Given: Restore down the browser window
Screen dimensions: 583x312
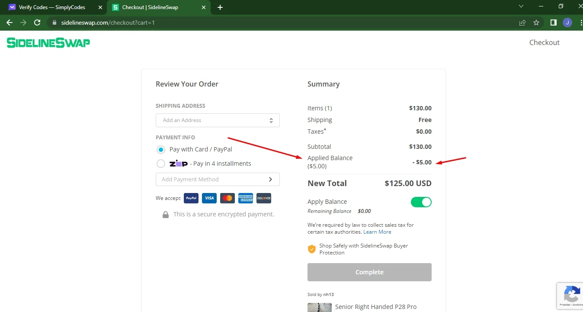Looking at the screenshot, I should [x=561, y=6].
